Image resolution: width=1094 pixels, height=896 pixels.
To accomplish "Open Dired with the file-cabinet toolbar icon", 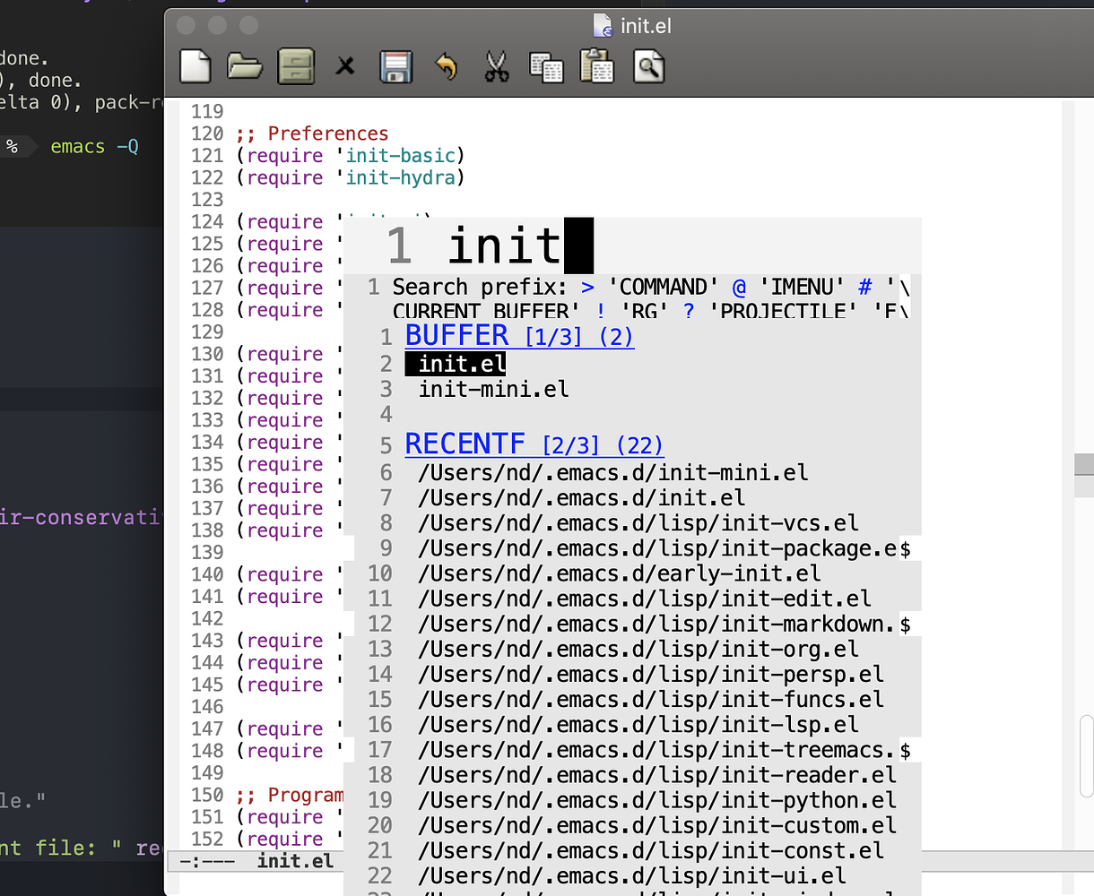I will (295, 66).
